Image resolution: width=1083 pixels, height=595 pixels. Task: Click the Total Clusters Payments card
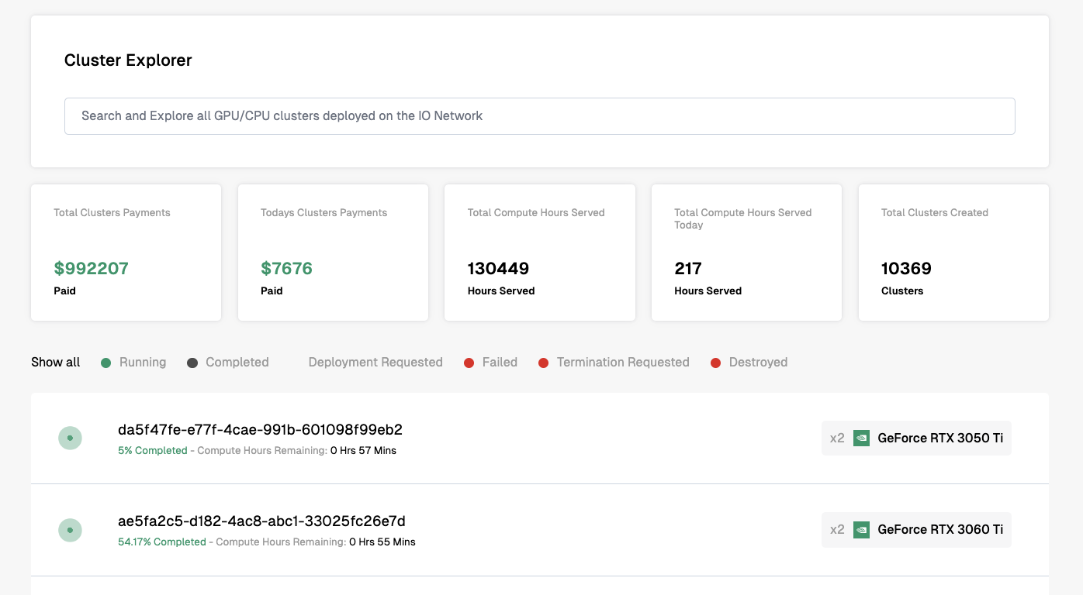126,253
